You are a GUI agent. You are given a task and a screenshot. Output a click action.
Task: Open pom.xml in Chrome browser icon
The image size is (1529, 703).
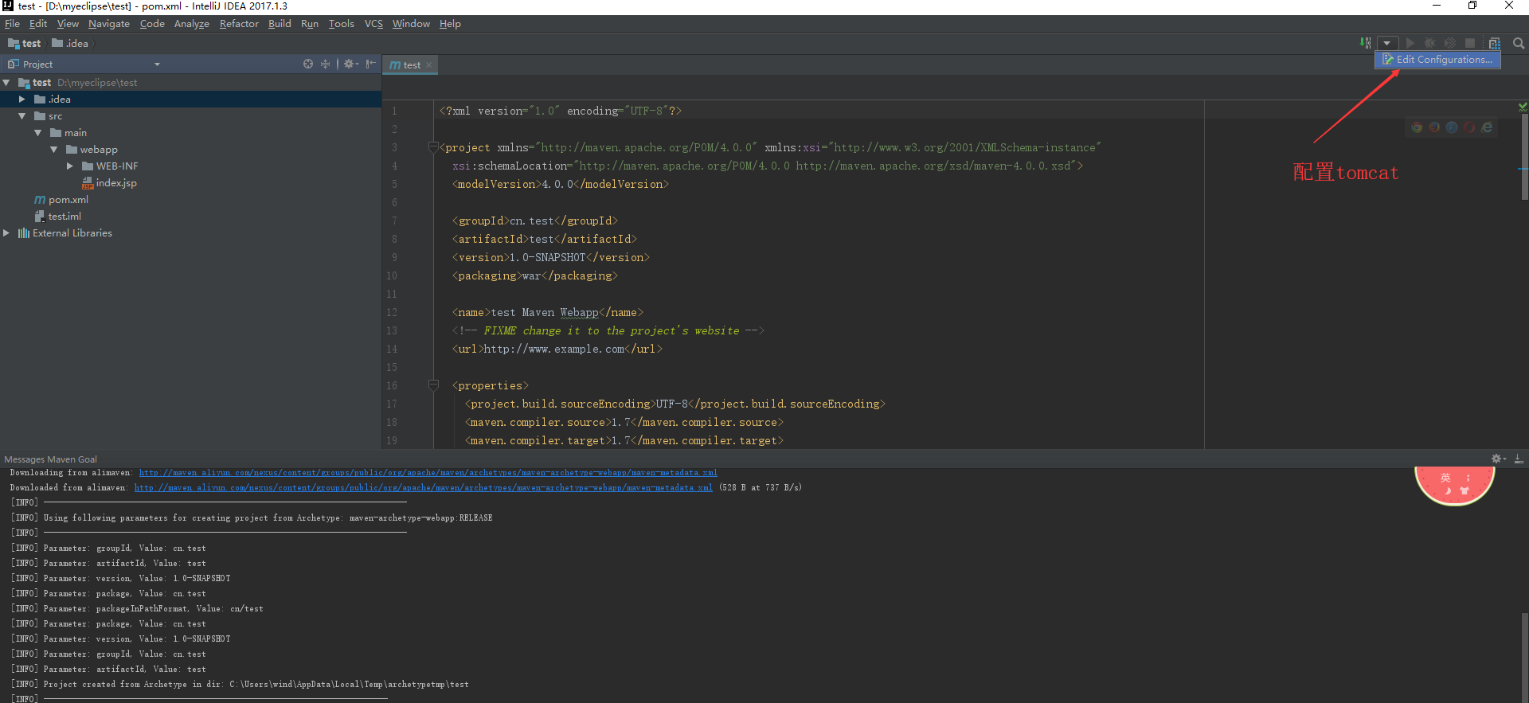[x=1417, y=127]
